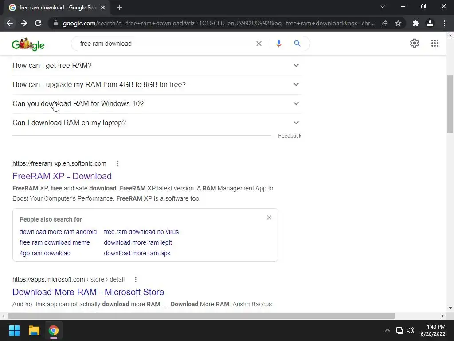Submit search with the magnifier icon

tap(297, 44)
